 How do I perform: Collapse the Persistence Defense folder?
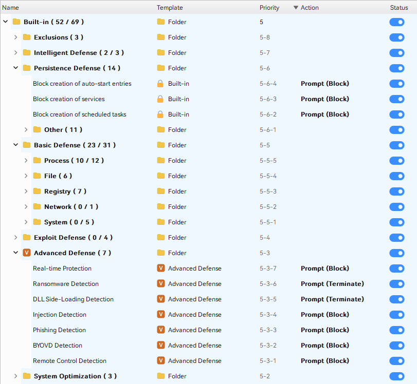pos(15,68)
